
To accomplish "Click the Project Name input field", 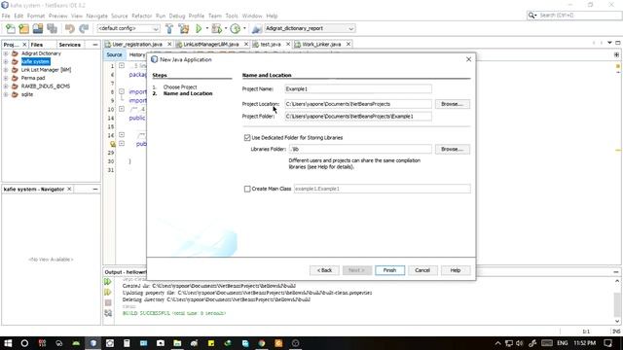I will (x=358, y=88).
